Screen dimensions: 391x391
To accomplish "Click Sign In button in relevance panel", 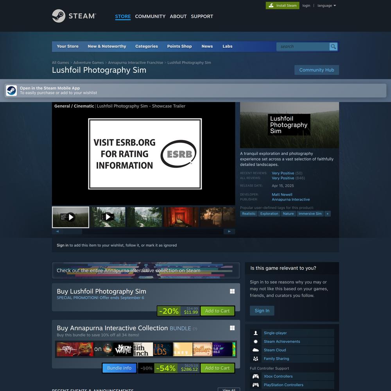I will point(262,311).
